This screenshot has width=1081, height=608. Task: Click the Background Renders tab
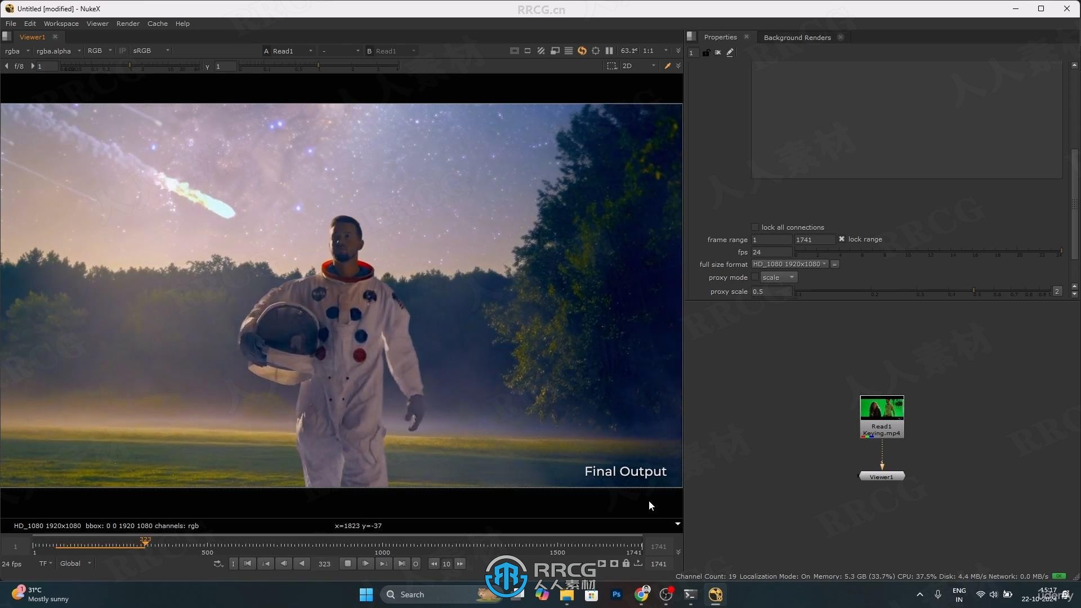tap(797, 37)
